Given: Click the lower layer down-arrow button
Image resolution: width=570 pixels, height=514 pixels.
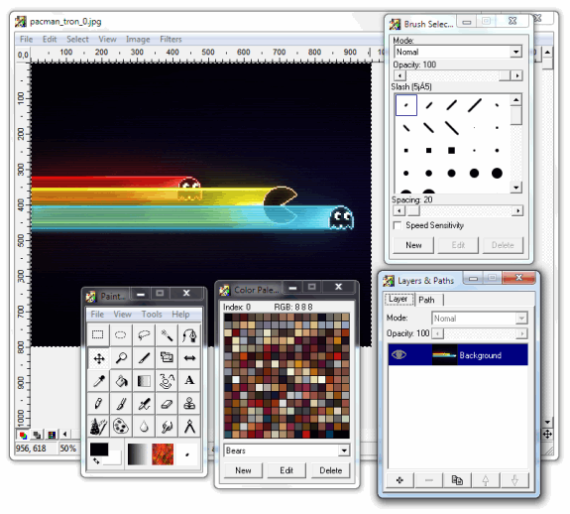Looking at the screenshot, I should tap(514, 480).
